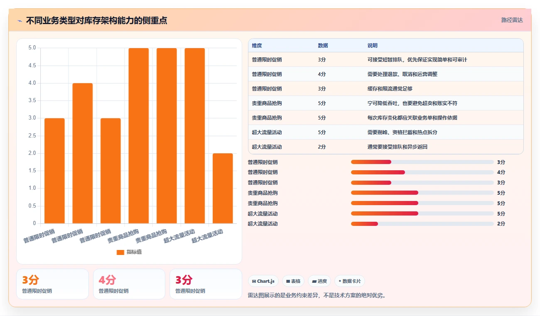
Task: Click the table 2分 cell beside 通常要接受排队
Action: (322, 147)
